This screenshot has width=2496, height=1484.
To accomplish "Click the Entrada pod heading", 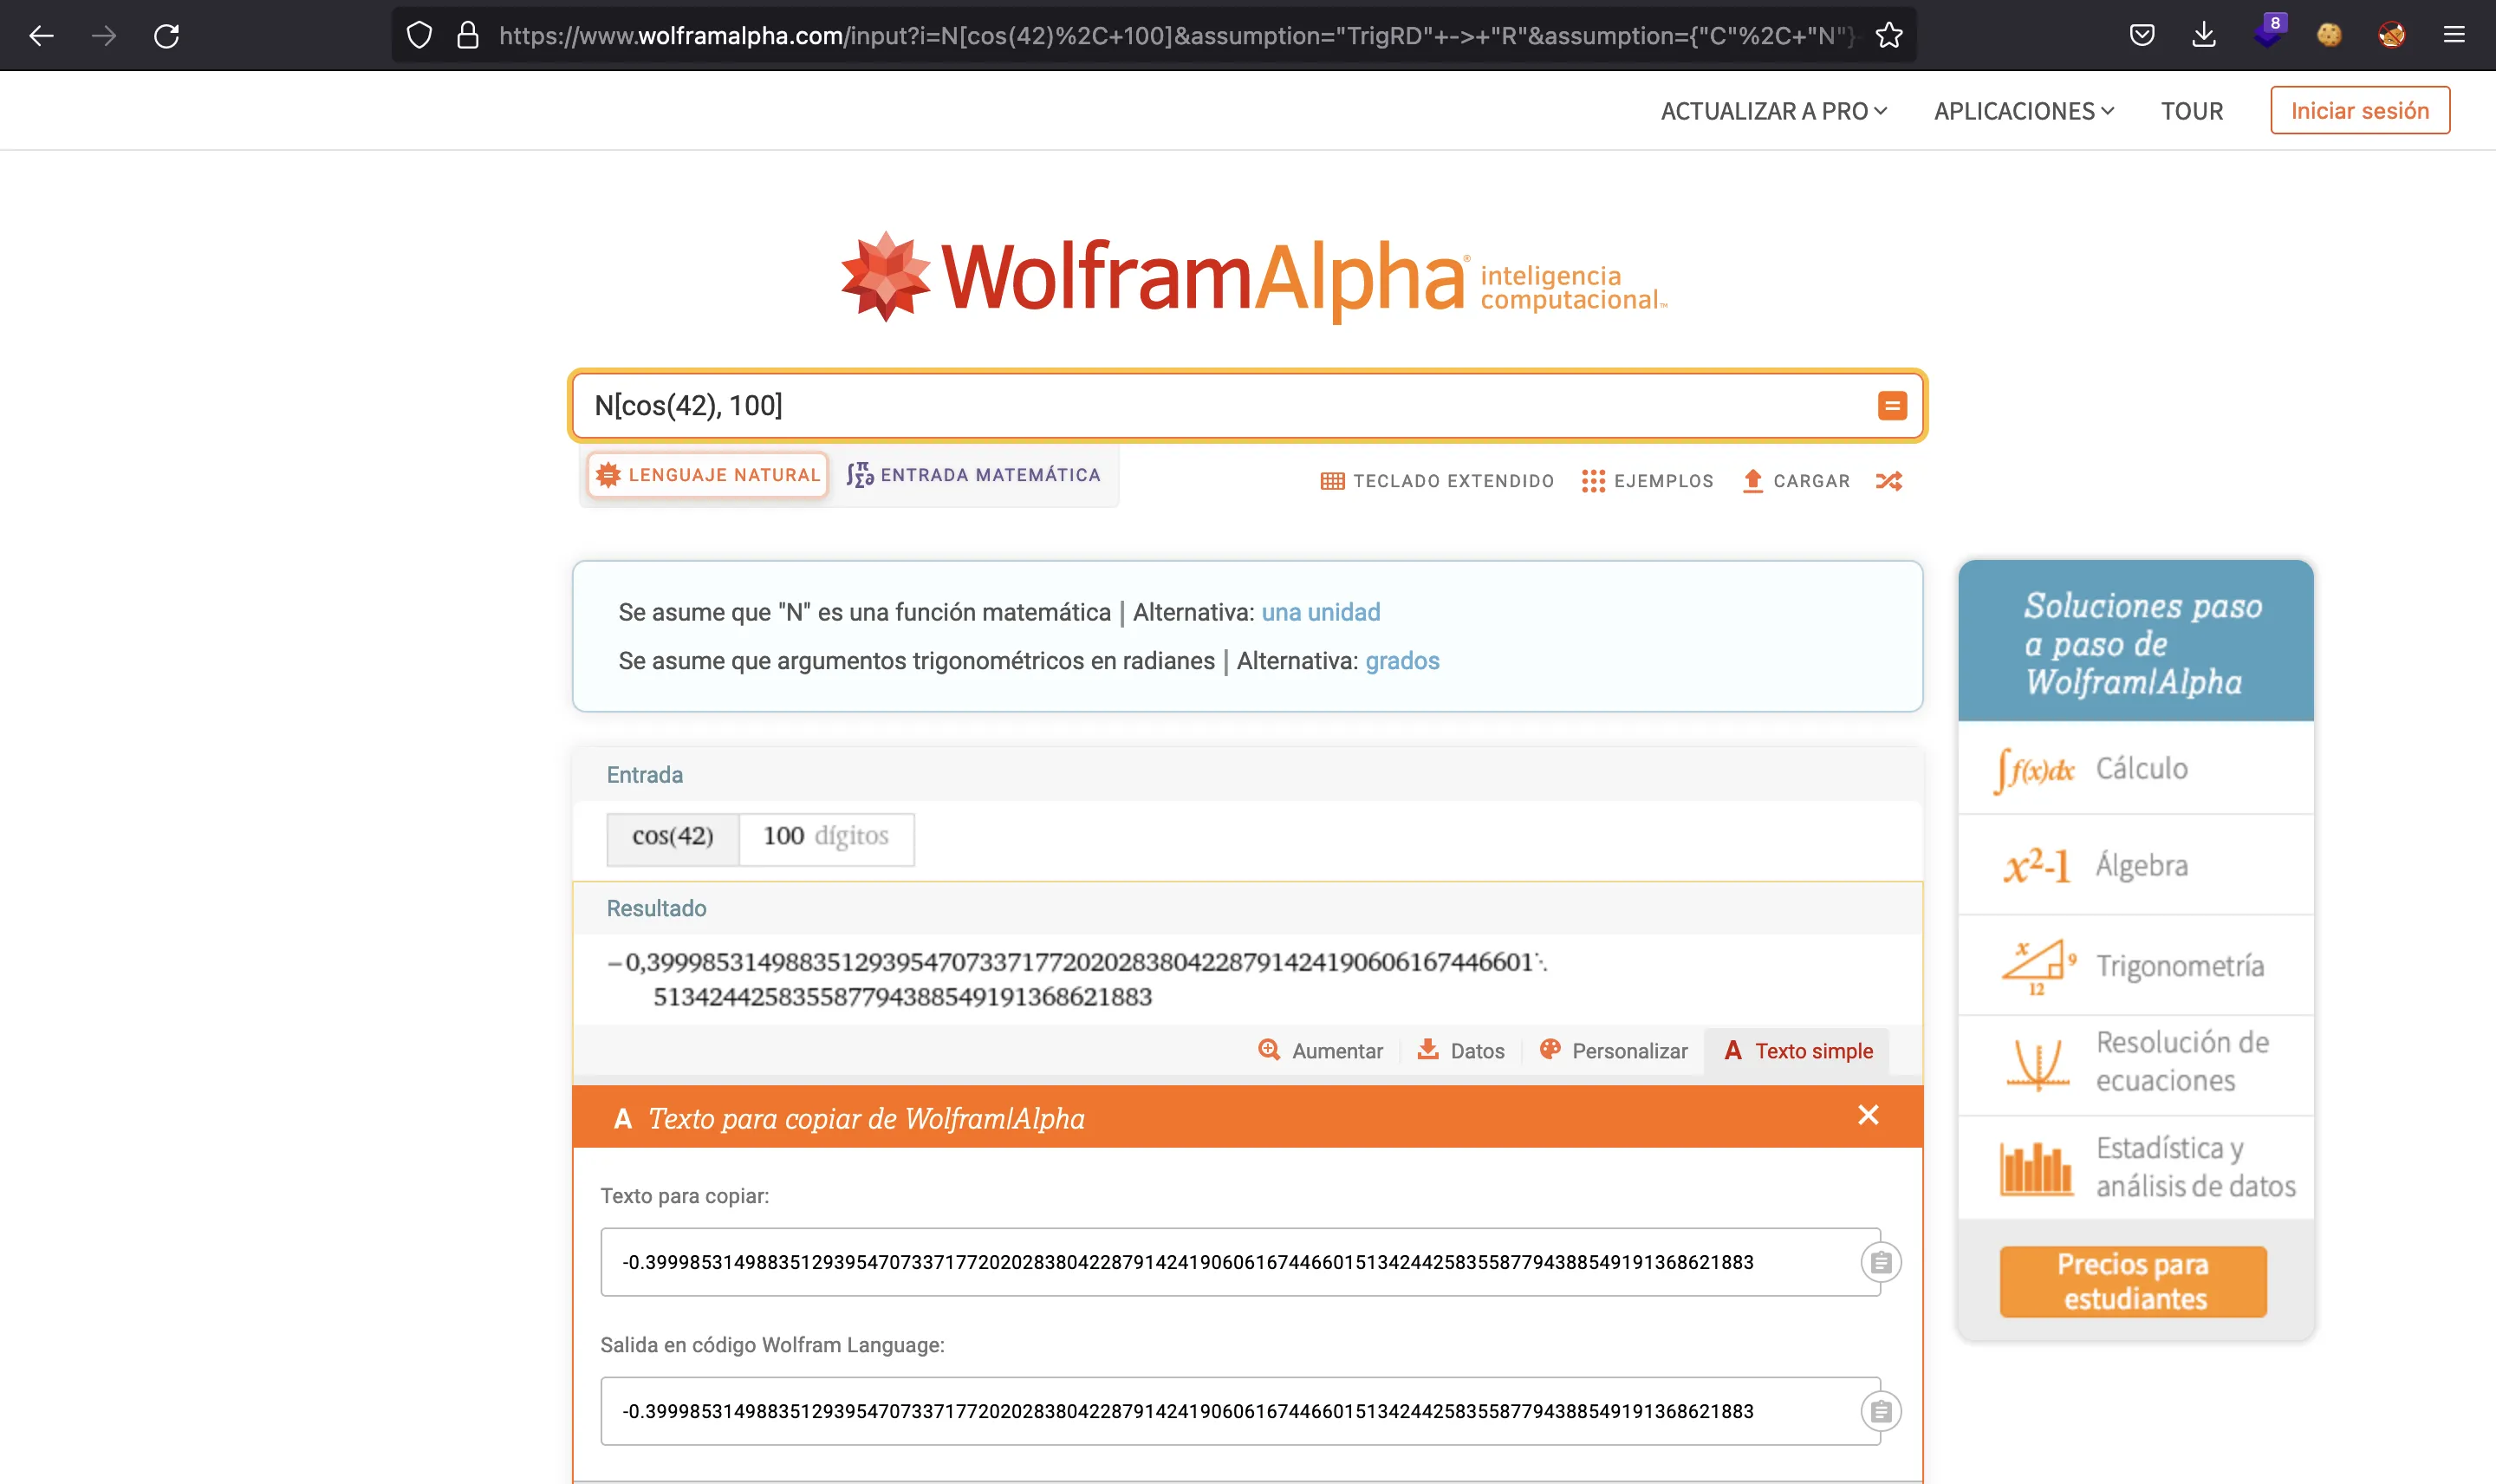I will (645, 775).
